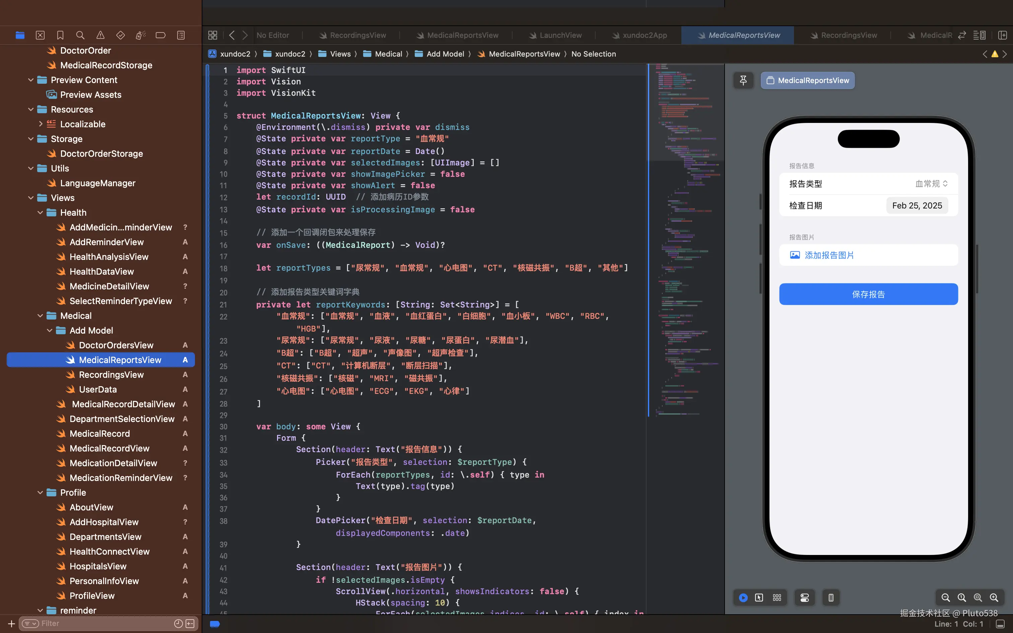The image size is (1013, 633).
Task: Toggle the Selectable preview mode
Action: coord(759,597)
